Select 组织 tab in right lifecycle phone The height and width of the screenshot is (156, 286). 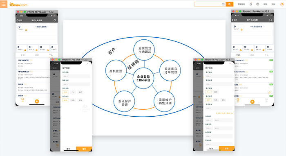pos(252,55)
